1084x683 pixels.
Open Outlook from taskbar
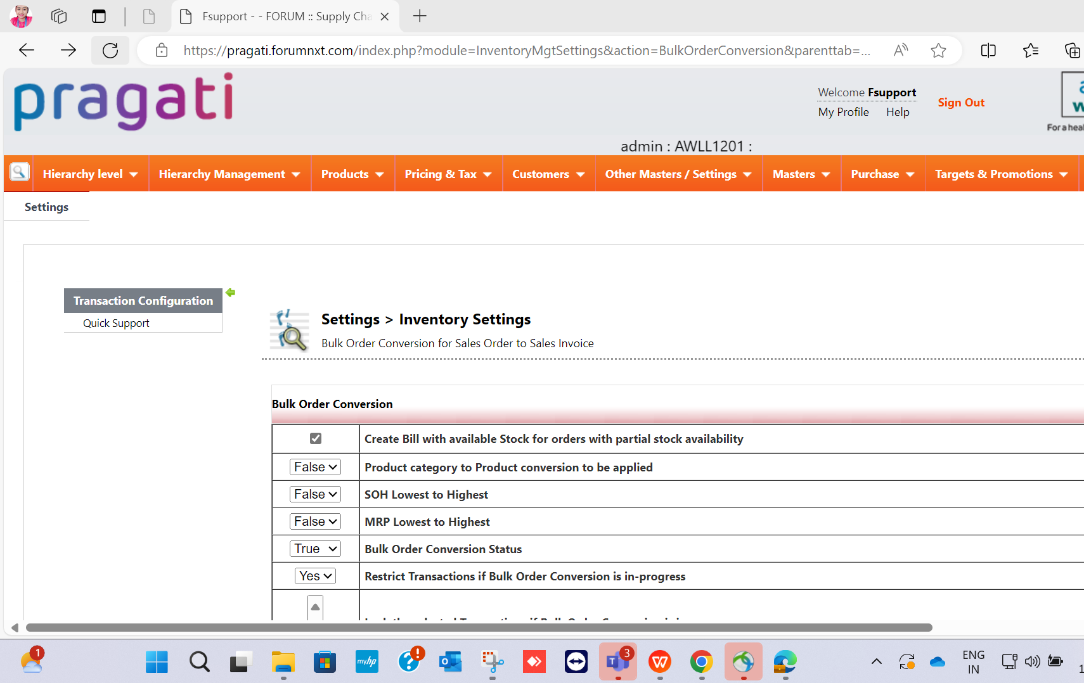click(x=451, y=662)
